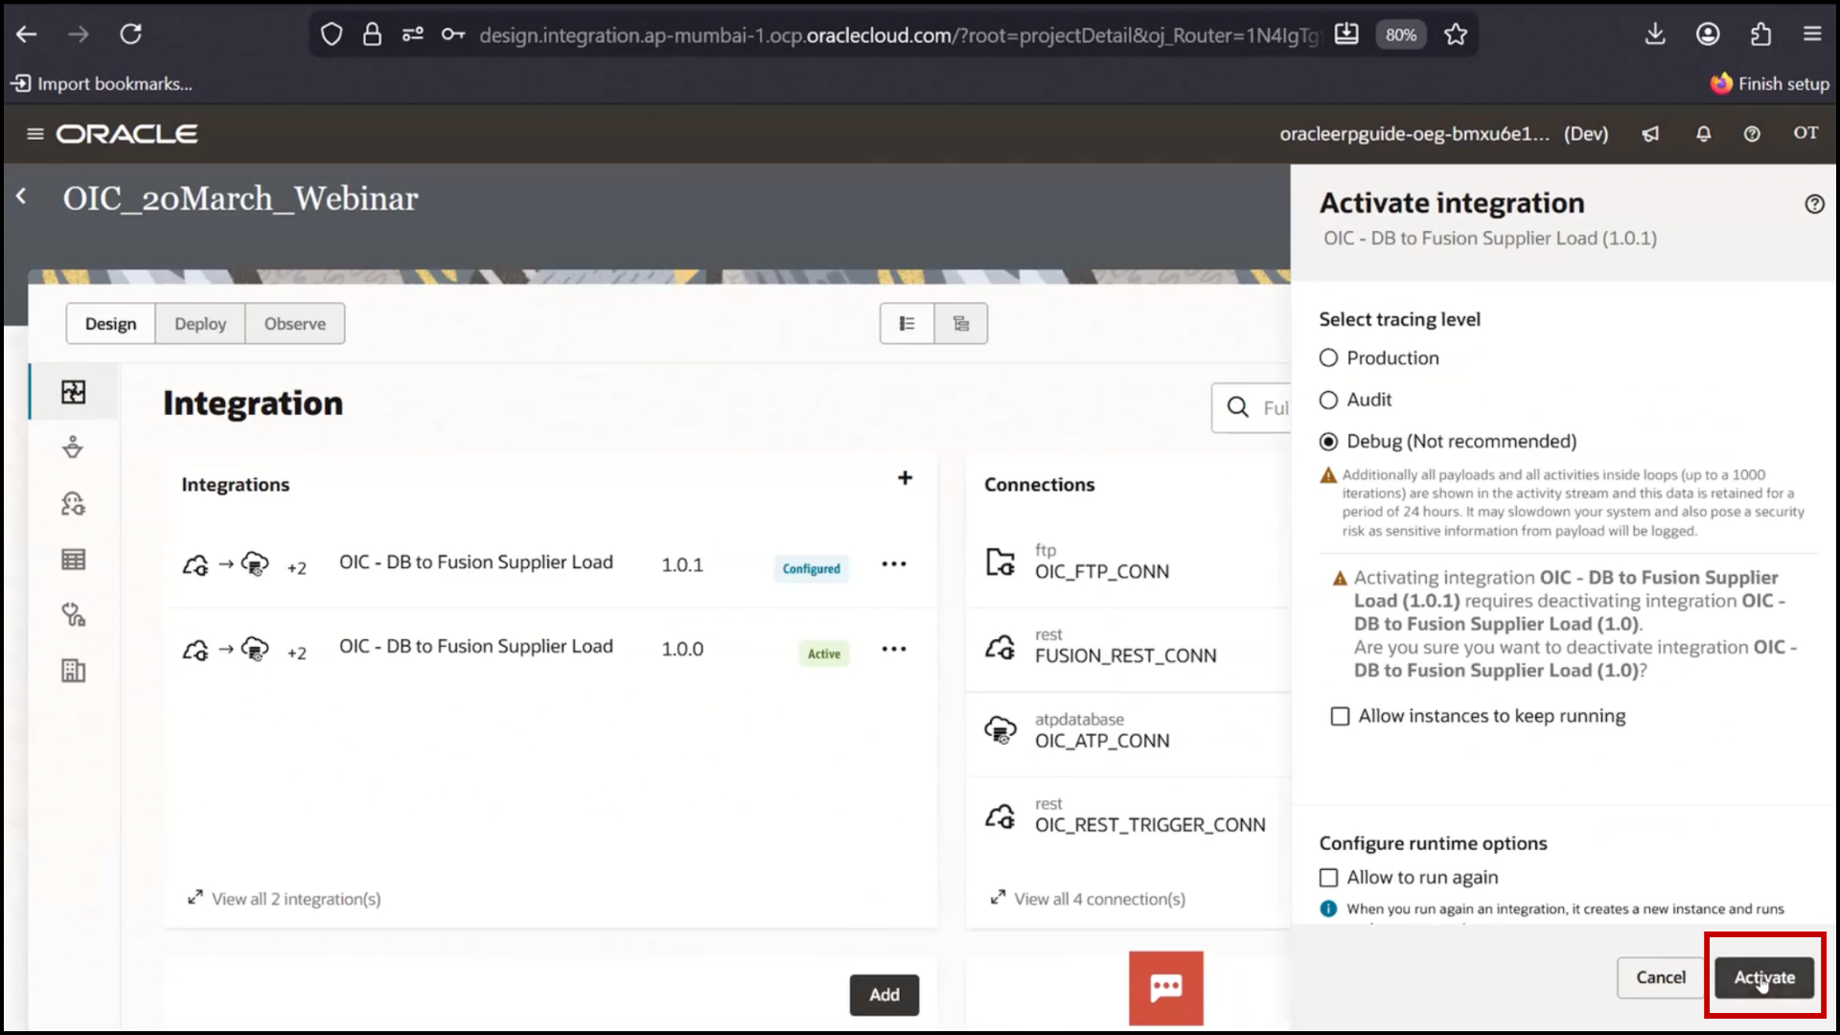Open Firefox account profile icon
The image size is (1840, 1035).
(1708, 34)
